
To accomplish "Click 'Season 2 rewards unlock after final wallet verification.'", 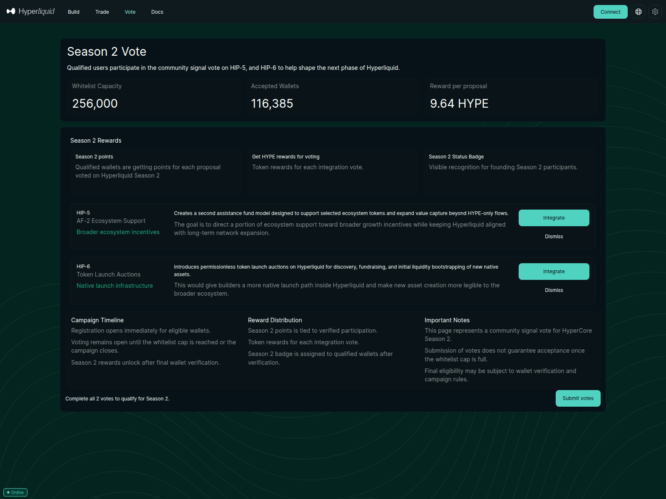I will (x=145, y=363).
